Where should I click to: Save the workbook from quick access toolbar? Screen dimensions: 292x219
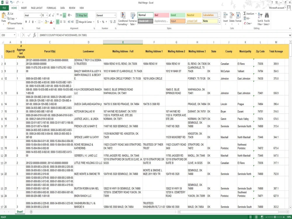click(7, 2)
